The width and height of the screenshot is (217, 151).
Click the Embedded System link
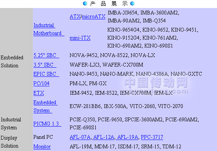click(45, 106)
